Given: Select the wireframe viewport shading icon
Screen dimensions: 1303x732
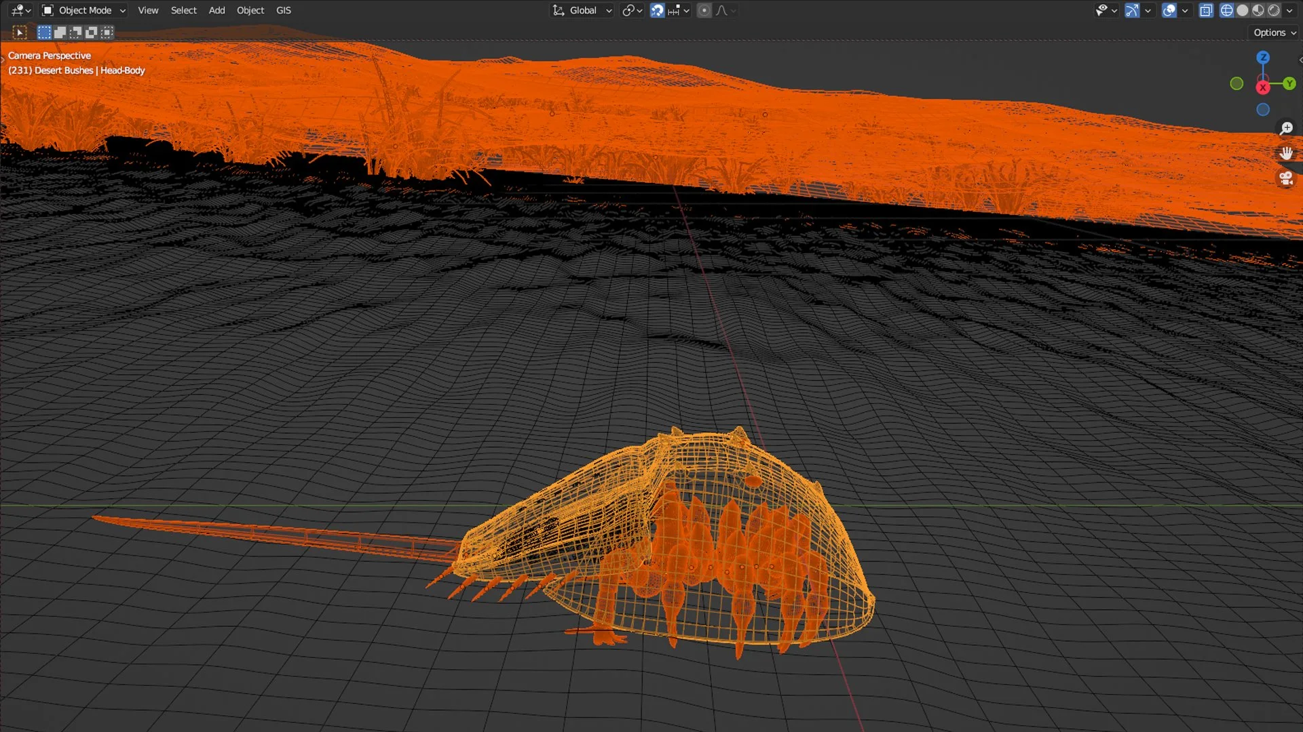Looking at the screenshot, I should [x=1227, y=10].
